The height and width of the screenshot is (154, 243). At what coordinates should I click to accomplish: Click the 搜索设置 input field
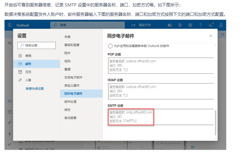37,45
